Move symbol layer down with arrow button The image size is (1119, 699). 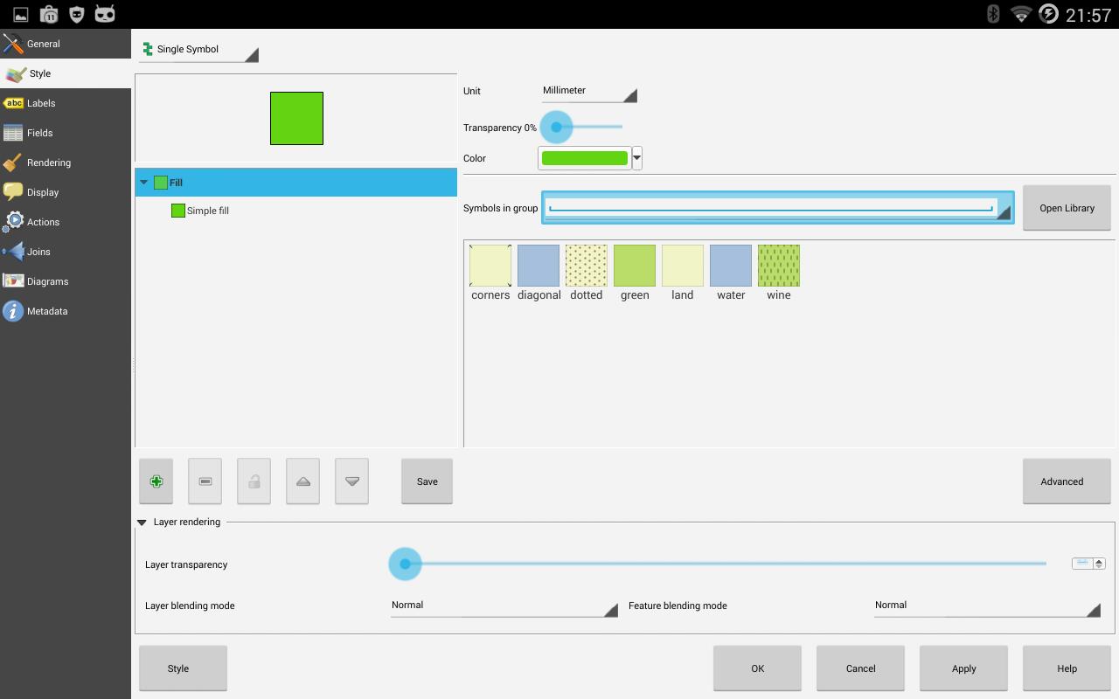351,481
